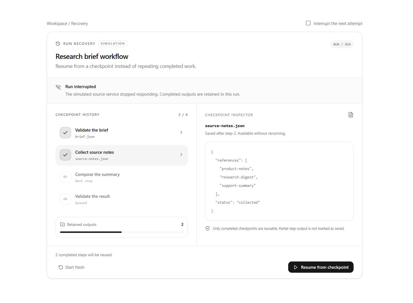Click the Resume from checkpoint label
The height and width of the screenshot is (303, 413).
click(325, 267)
